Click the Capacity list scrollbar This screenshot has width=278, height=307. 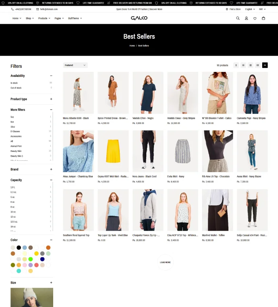[x=53, y=206]
